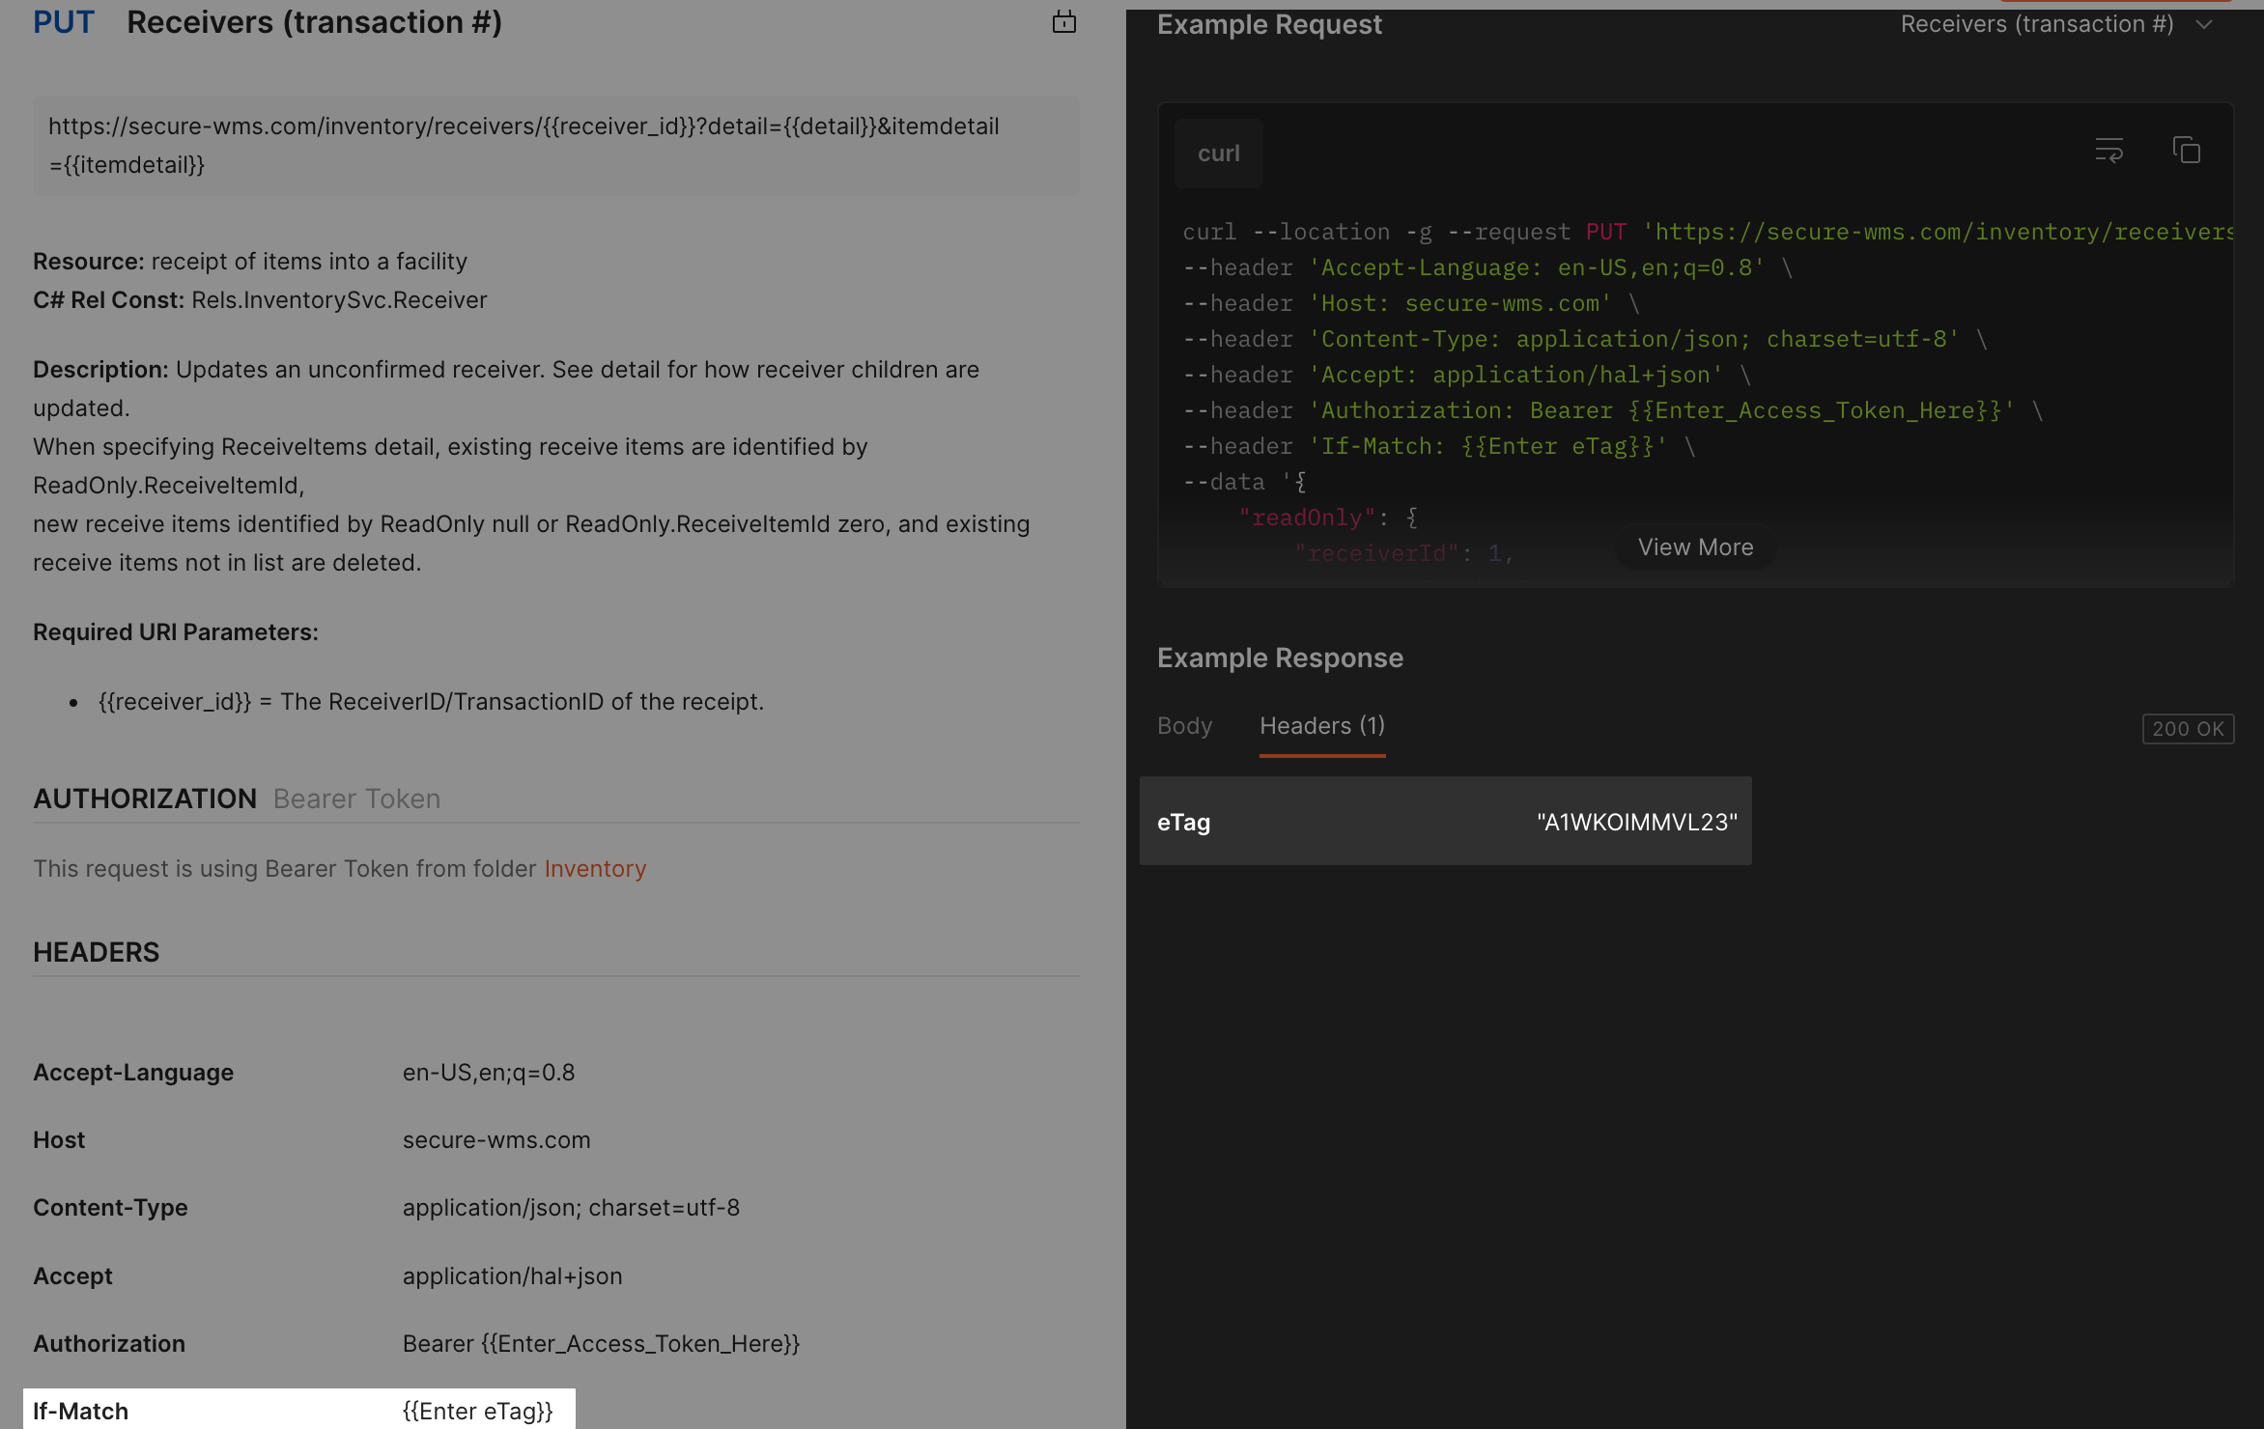Select the {{Enter eTag}} header value
The width and height of the screenshot is (2264, 1429).
[x=477, y=1412]
